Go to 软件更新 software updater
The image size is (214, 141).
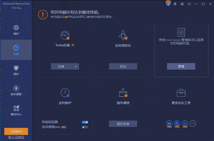click(x=16, y=90)
